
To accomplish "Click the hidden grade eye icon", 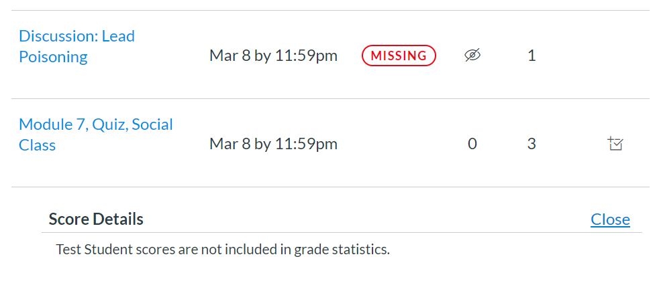I will [472, 56].
